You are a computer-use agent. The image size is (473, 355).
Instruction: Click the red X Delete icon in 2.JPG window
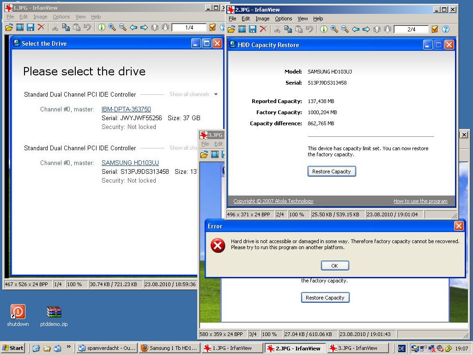263,29
